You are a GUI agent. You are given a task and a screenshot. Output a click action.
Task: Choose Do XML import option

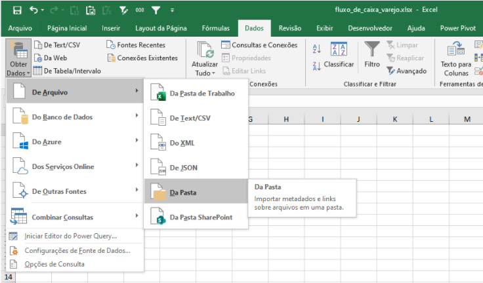click(196, 143)
